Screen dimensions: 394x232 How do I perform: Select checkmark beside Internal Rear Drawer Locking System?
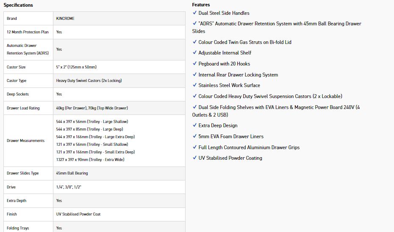pos(194,75)
